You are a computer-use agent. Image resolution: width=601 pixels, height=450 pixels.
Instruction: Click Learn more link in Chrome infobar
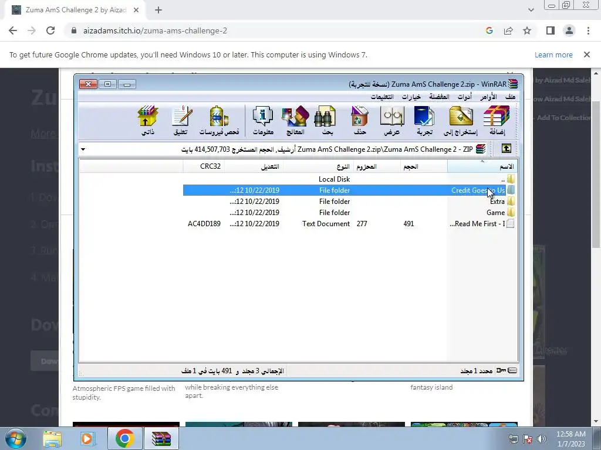coord(553,54)
